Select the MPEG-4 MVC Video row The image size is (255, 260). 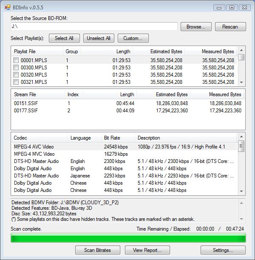pyautogui.click(x=124, y=154)
